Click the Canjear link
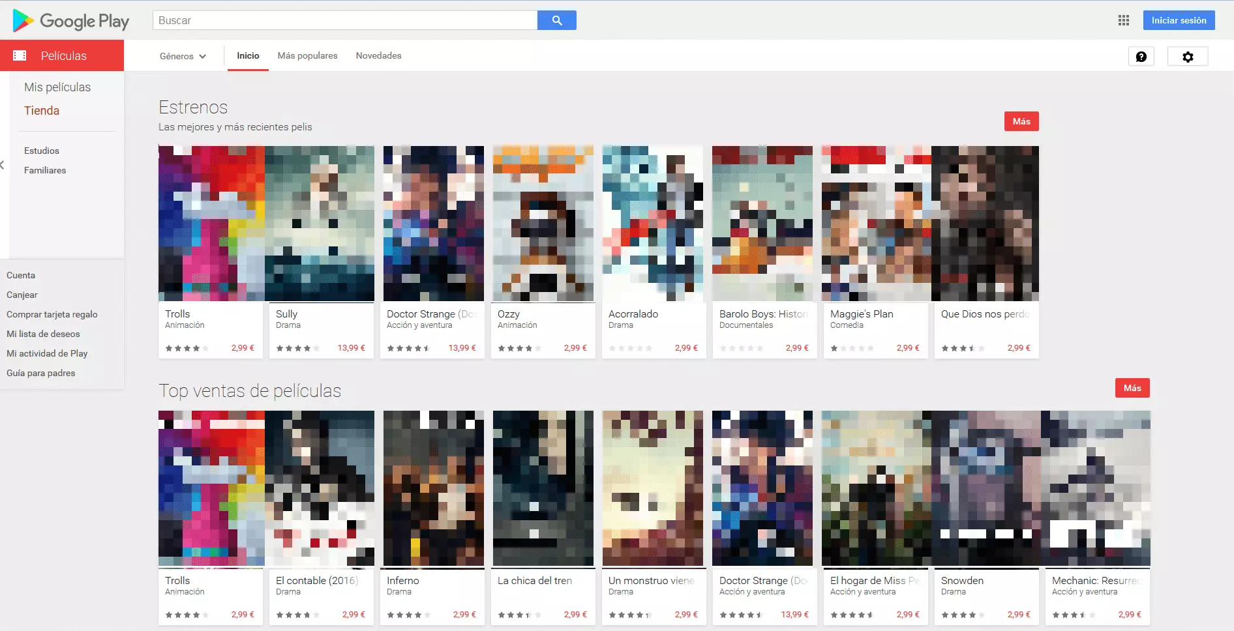1234x631 pixels. click(x=22, y=295)
